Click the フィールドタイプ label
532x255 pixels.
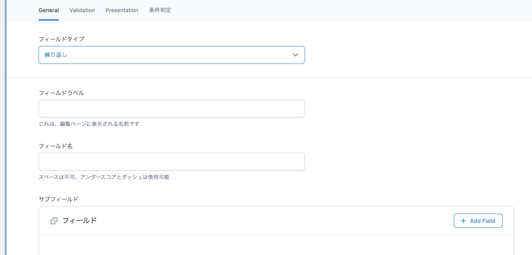pos(61,39)
